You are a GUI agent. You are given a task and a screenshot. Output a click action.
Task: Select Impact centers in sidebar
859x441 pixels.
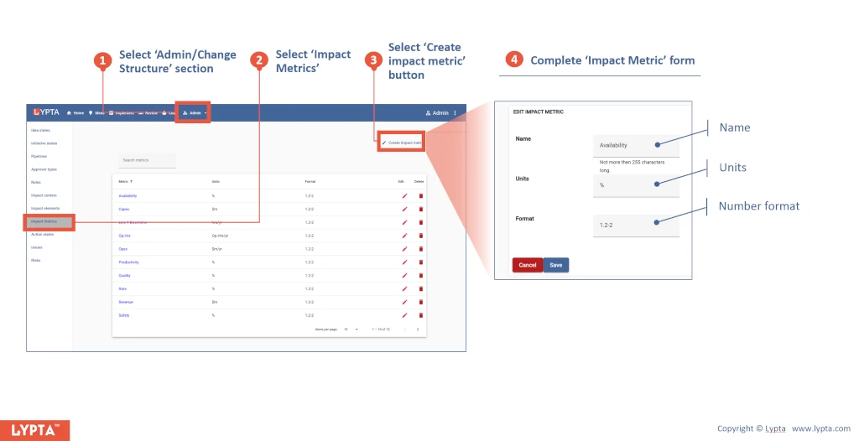[44, 195]
